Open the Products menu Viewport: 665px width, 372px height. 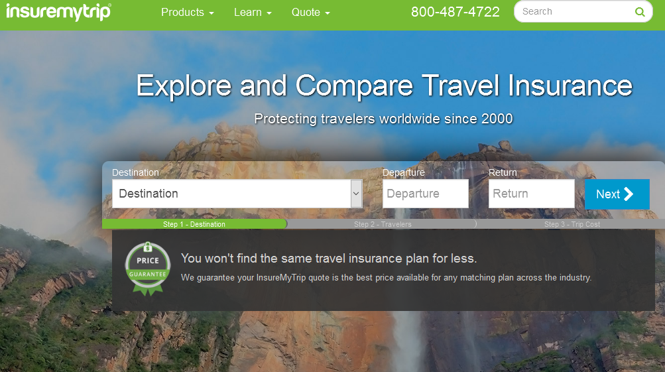click(187, 13)
